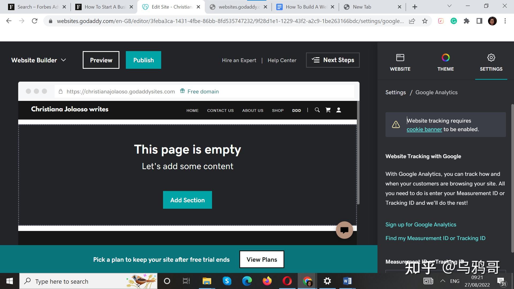Expand the Website Builder dropdown

click(39, 60)
